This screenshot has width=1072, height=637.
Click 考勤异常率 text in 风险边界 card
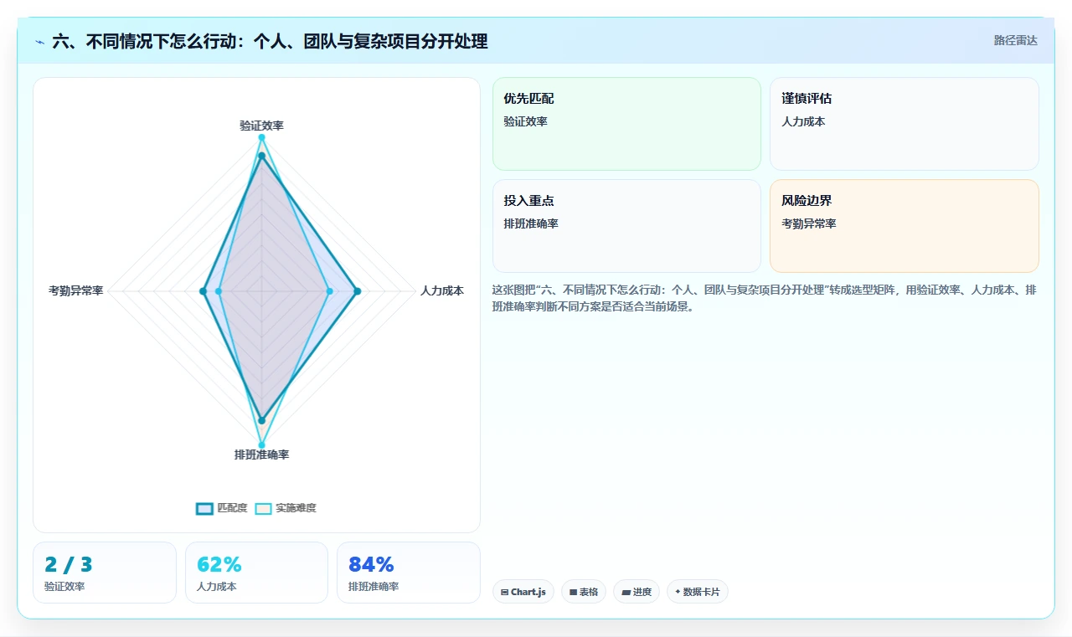pos(809,223)
